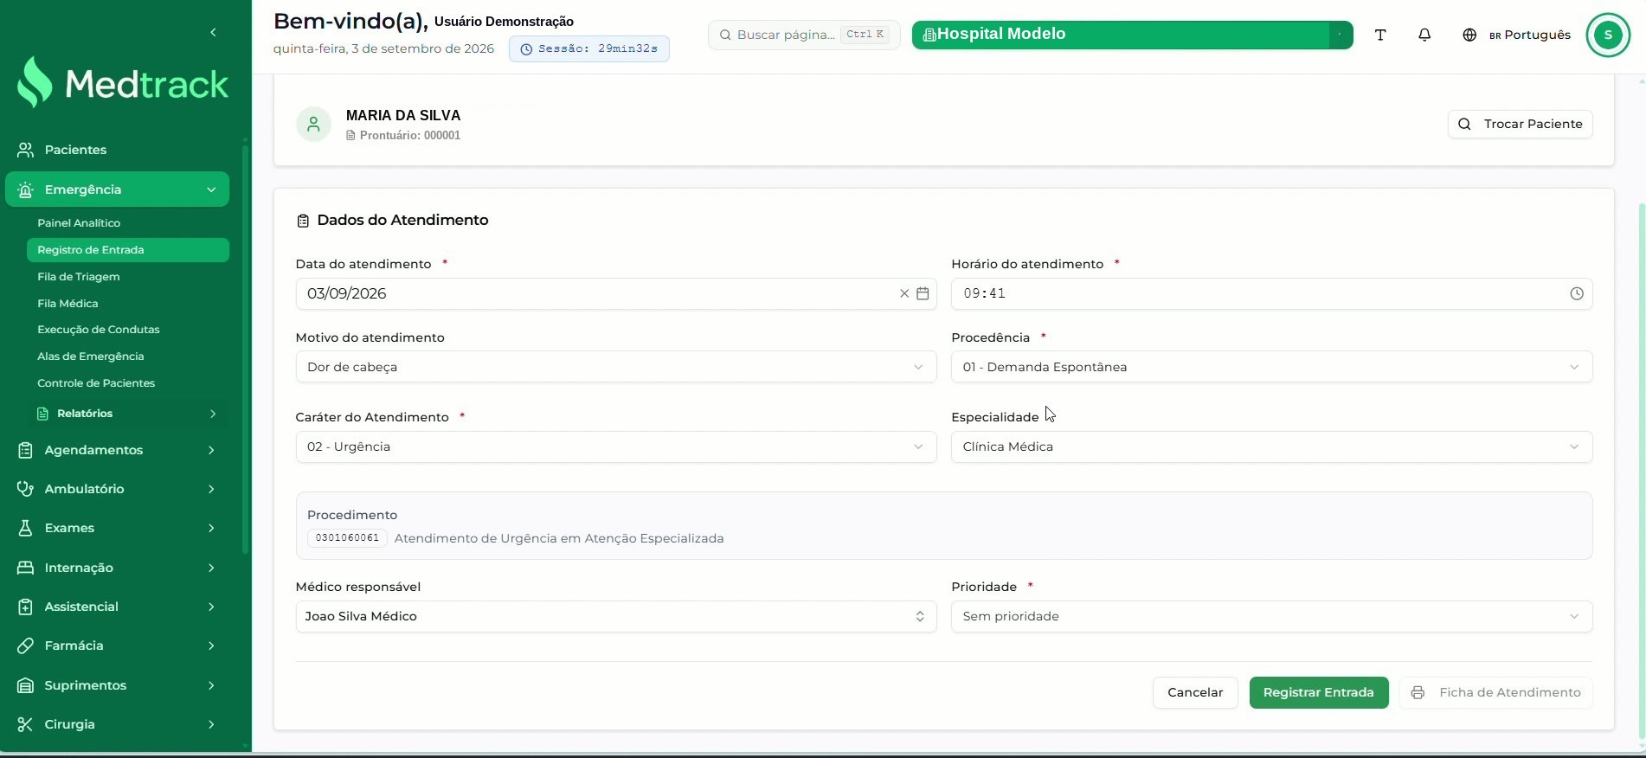This screenshot has width=1646, height=758.
Task: Open the Caráter do Atendimento dropdown
Action: tap(616, 446)
